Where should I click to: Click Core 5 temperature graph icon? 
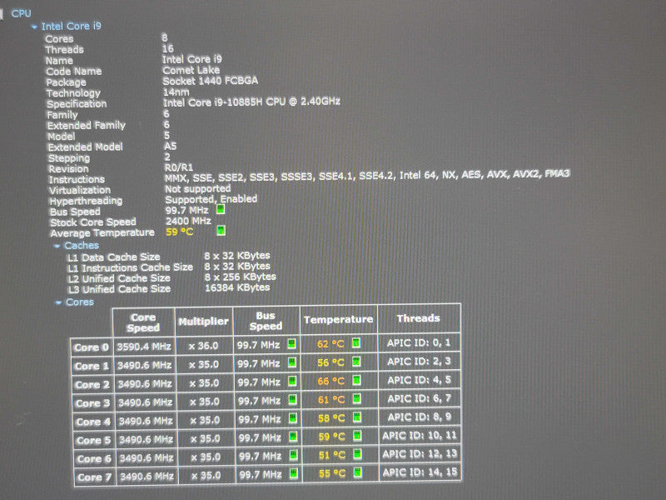click(x=358, y=436)
